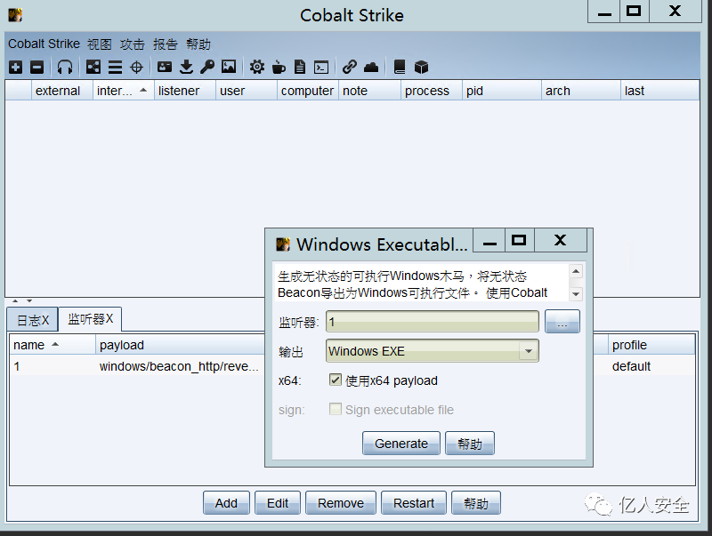Image resolution: width=712 pixels, height=536 pixels.
Task: Click the pid column header
Action: click(502, 91)
